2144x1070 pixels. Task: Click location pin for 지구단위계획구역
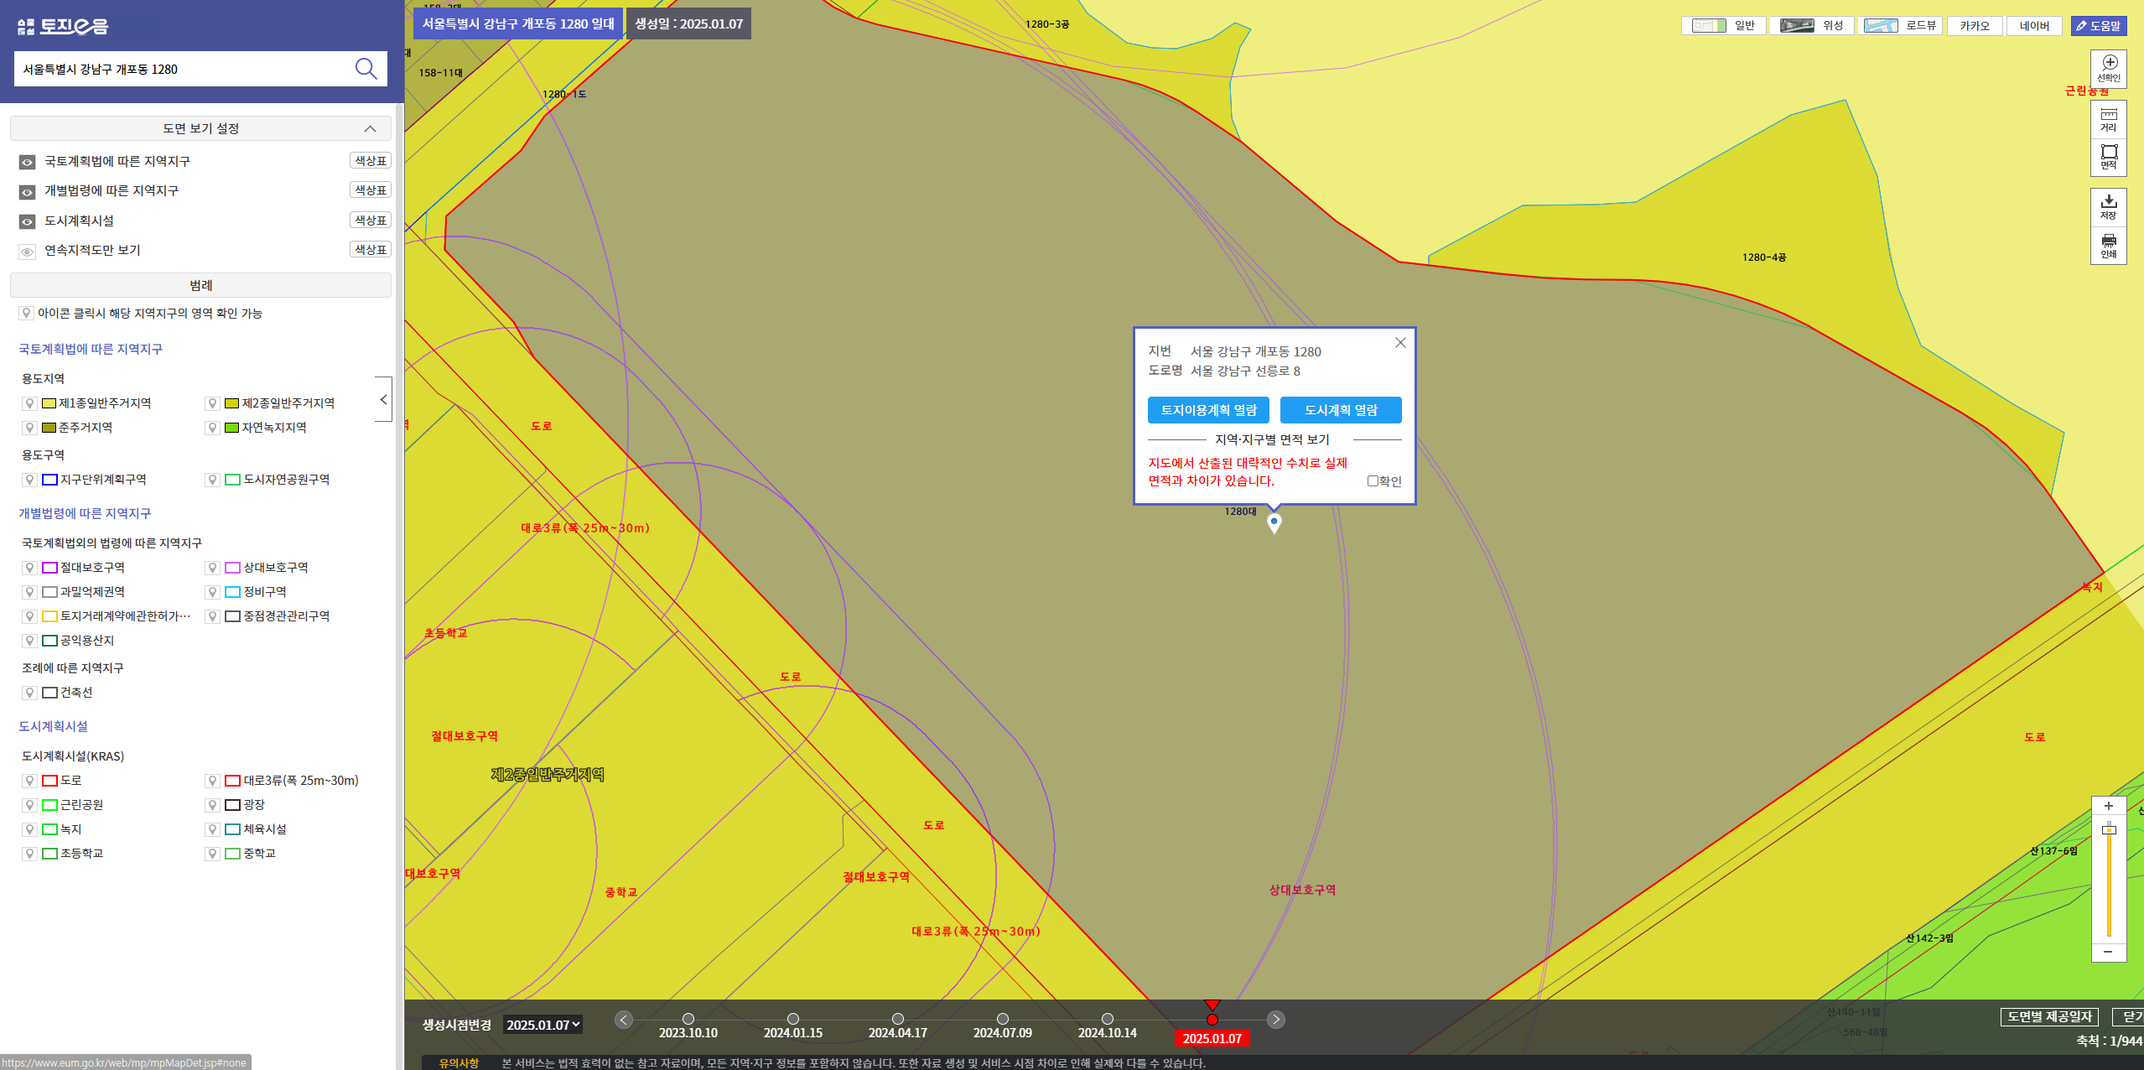[29, 480]
